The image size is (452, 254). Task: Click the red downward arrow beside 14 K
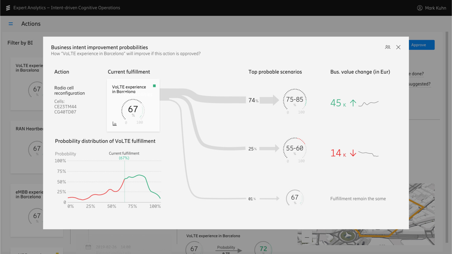click(352, 153)
